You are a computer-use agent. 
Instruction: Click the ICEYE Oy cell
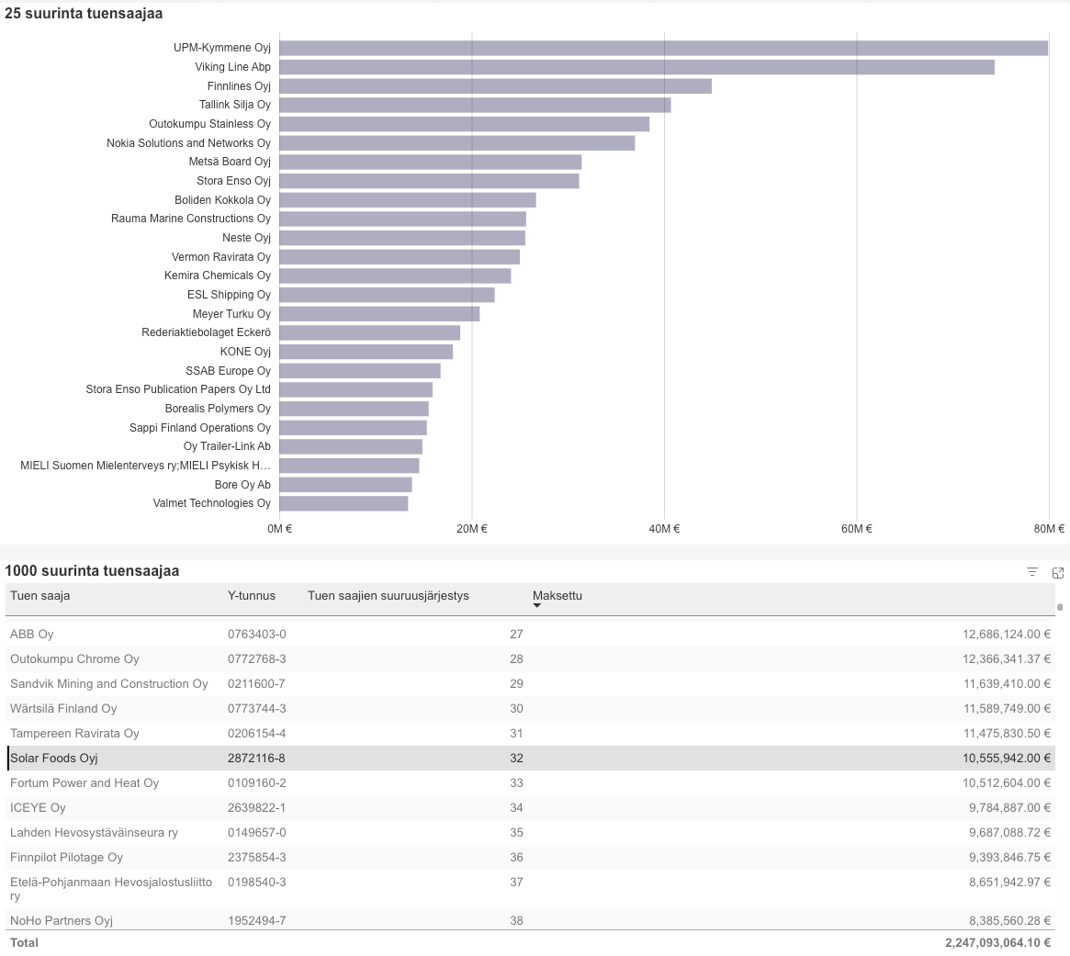(x=39, y=808)
